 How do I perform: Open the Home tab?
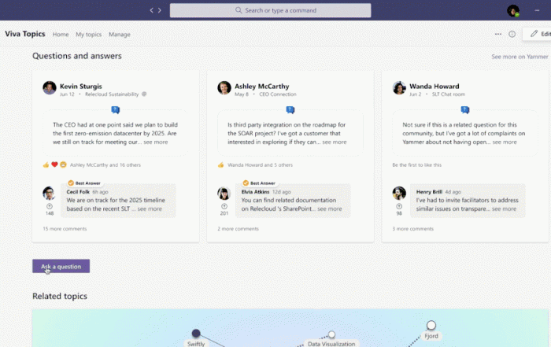pyautogui.click(x=61, y=35)
